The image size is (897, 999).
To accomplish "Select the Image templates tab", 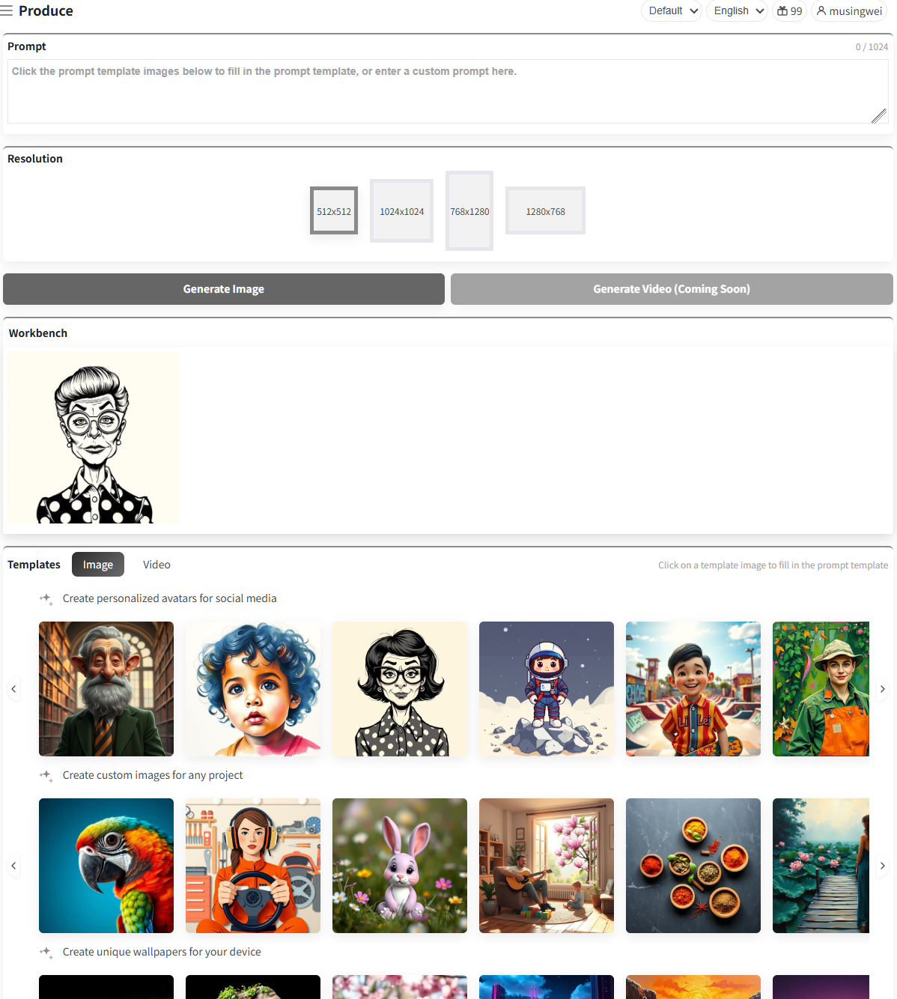I will click(98, 565).
